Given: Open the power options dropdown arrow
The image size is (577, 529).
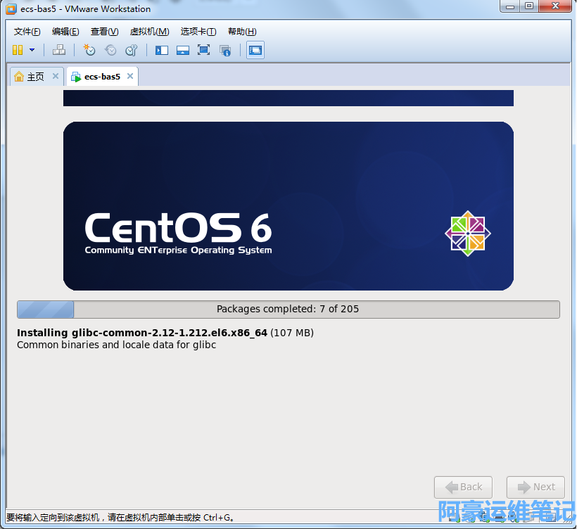Looking at the screenshot, I should point(32,50).
